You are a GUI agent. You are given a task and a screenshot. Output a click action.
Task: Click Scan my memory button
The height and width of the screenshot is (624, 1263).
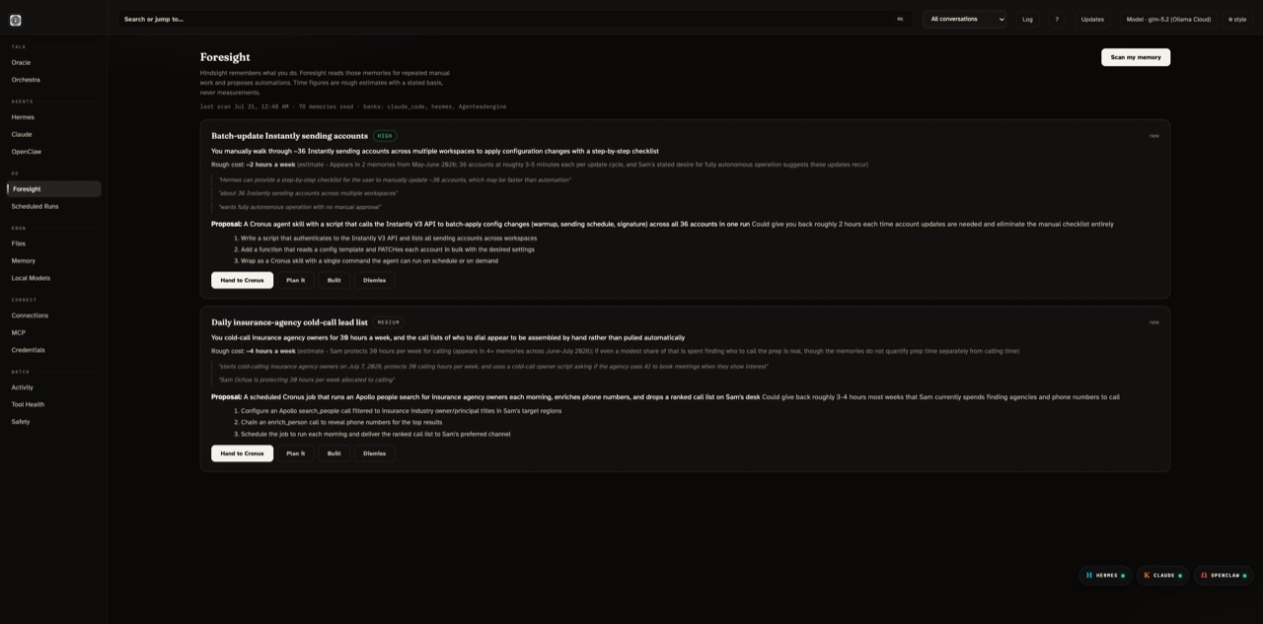1136,57
